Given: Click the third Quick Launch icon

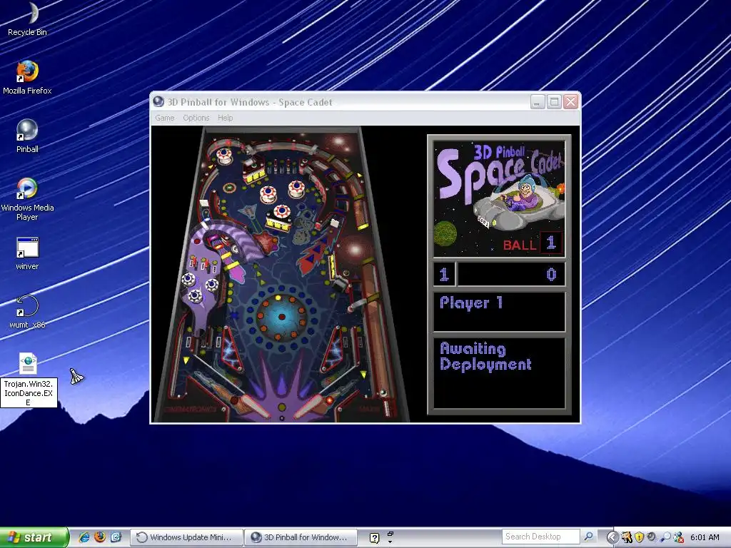Looking at the screenshot, I should click(x=116, y=537).
